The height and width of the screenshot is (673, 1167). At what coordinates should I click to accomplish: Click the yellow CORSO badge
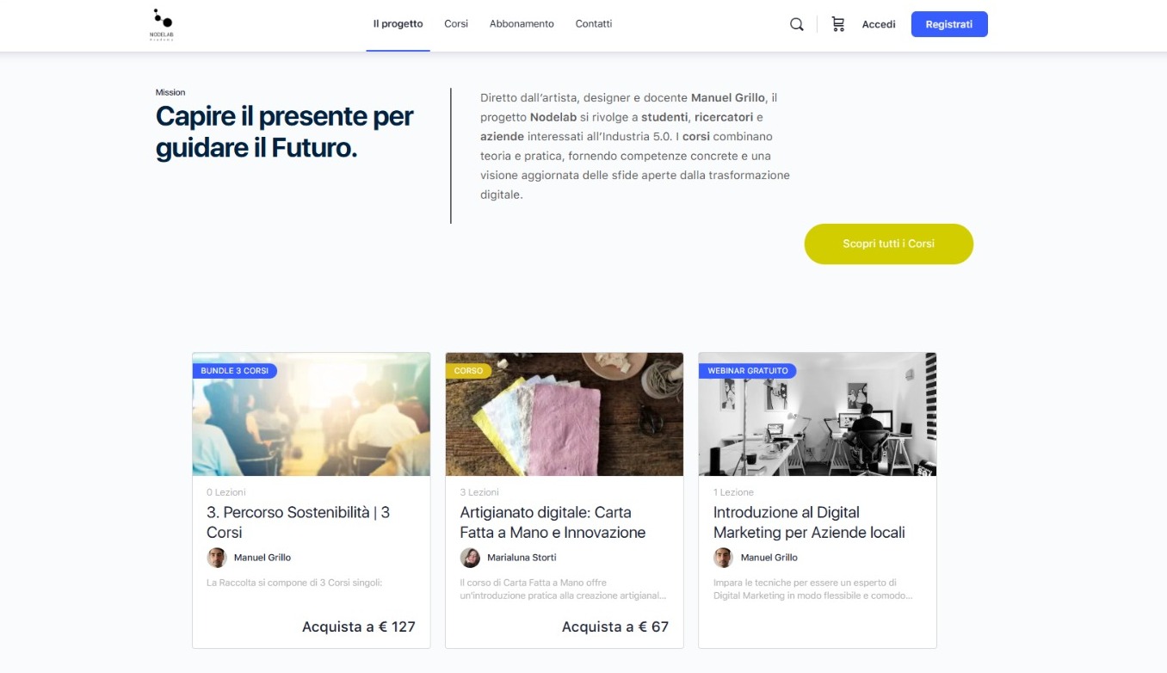pos(468,371)
